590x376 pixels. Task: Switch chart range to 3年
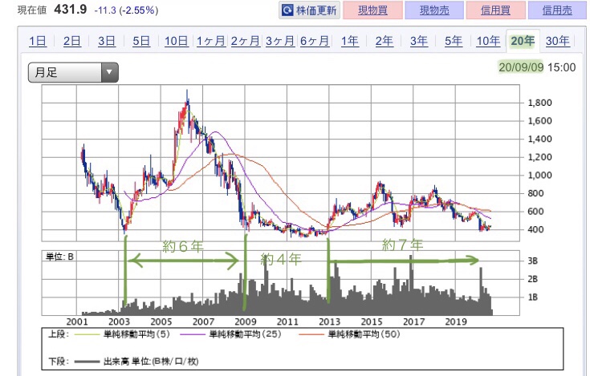pyautogui.click(x=419, y=41)
